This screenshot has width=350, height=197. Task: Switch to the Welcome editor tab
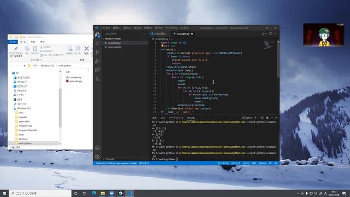[x=160, y=34]
